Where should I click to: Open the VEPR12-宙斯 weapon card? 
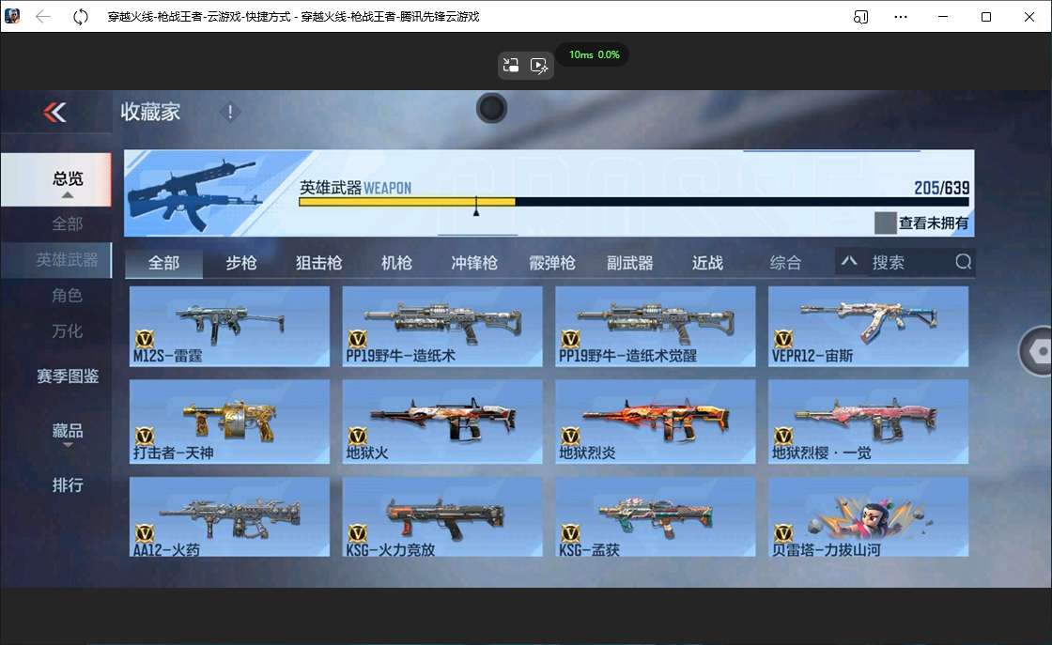868,326
